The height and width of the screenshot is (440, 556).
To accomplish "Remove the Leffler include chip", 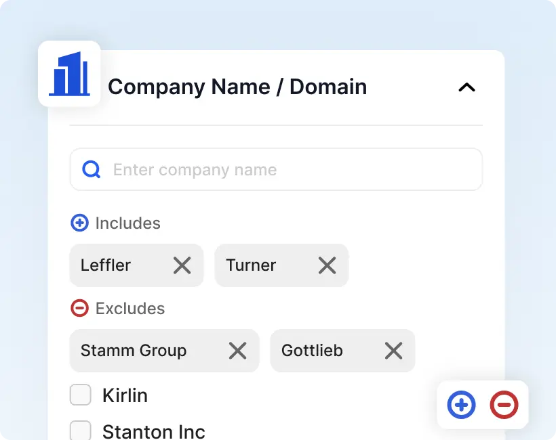I will point(182,265).
